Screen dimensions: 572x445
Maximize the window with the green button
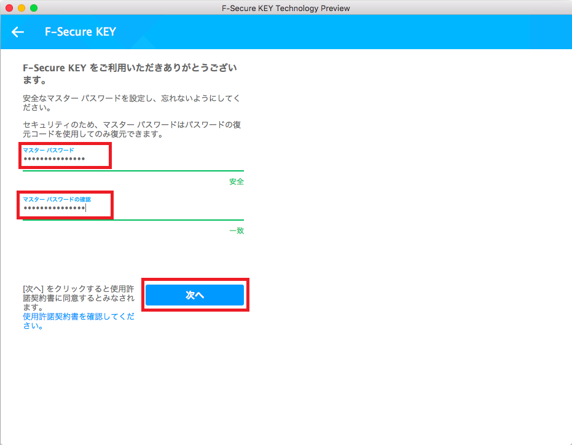pyautogui.click(x=34, y=8)
